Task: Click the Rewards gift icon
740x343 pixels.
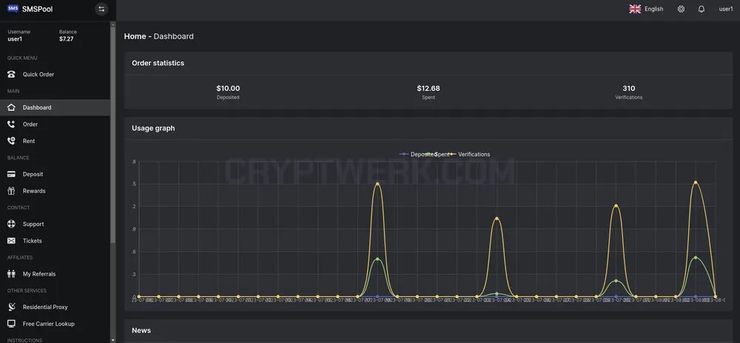Action: click(12, 191)
